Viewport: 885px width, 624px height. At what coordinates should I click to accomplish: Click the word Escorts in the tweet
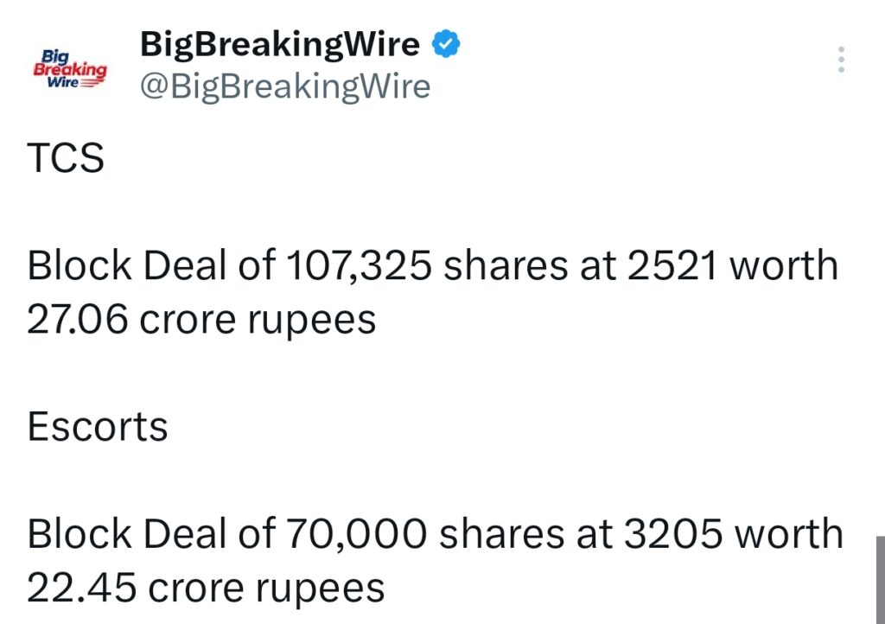(x=96, y=426)
